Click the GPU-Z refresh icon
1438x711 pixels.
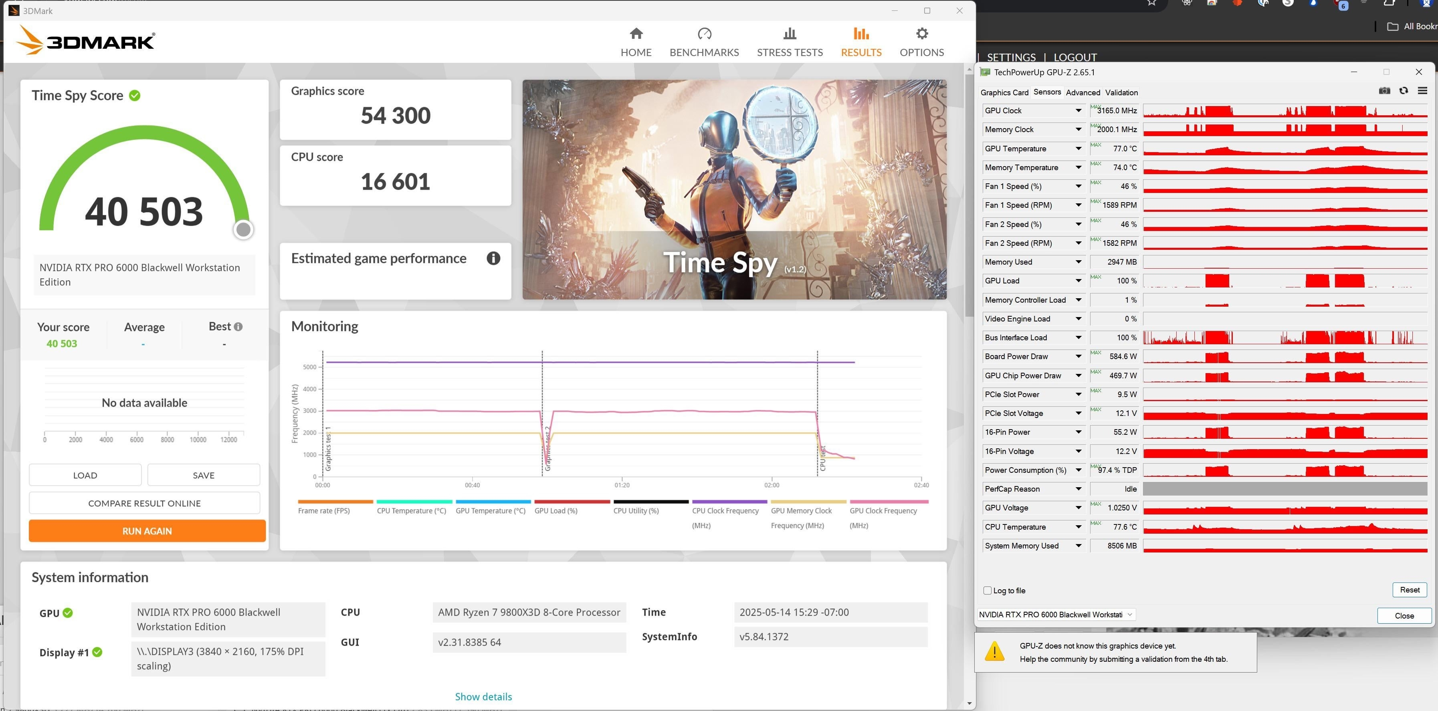1403,91
